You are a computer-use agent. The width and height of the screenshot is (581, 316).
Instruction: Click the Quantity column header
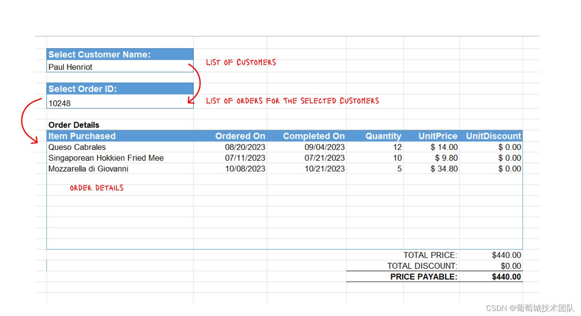pos(375,136)
